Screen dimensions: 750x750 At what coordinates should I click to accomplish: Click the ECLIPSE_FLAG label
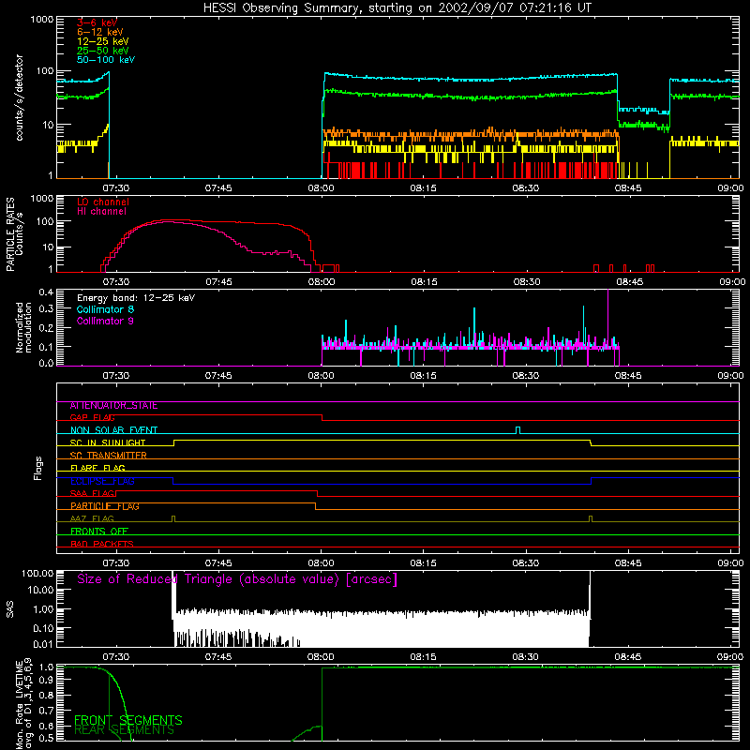click(102, 481)
